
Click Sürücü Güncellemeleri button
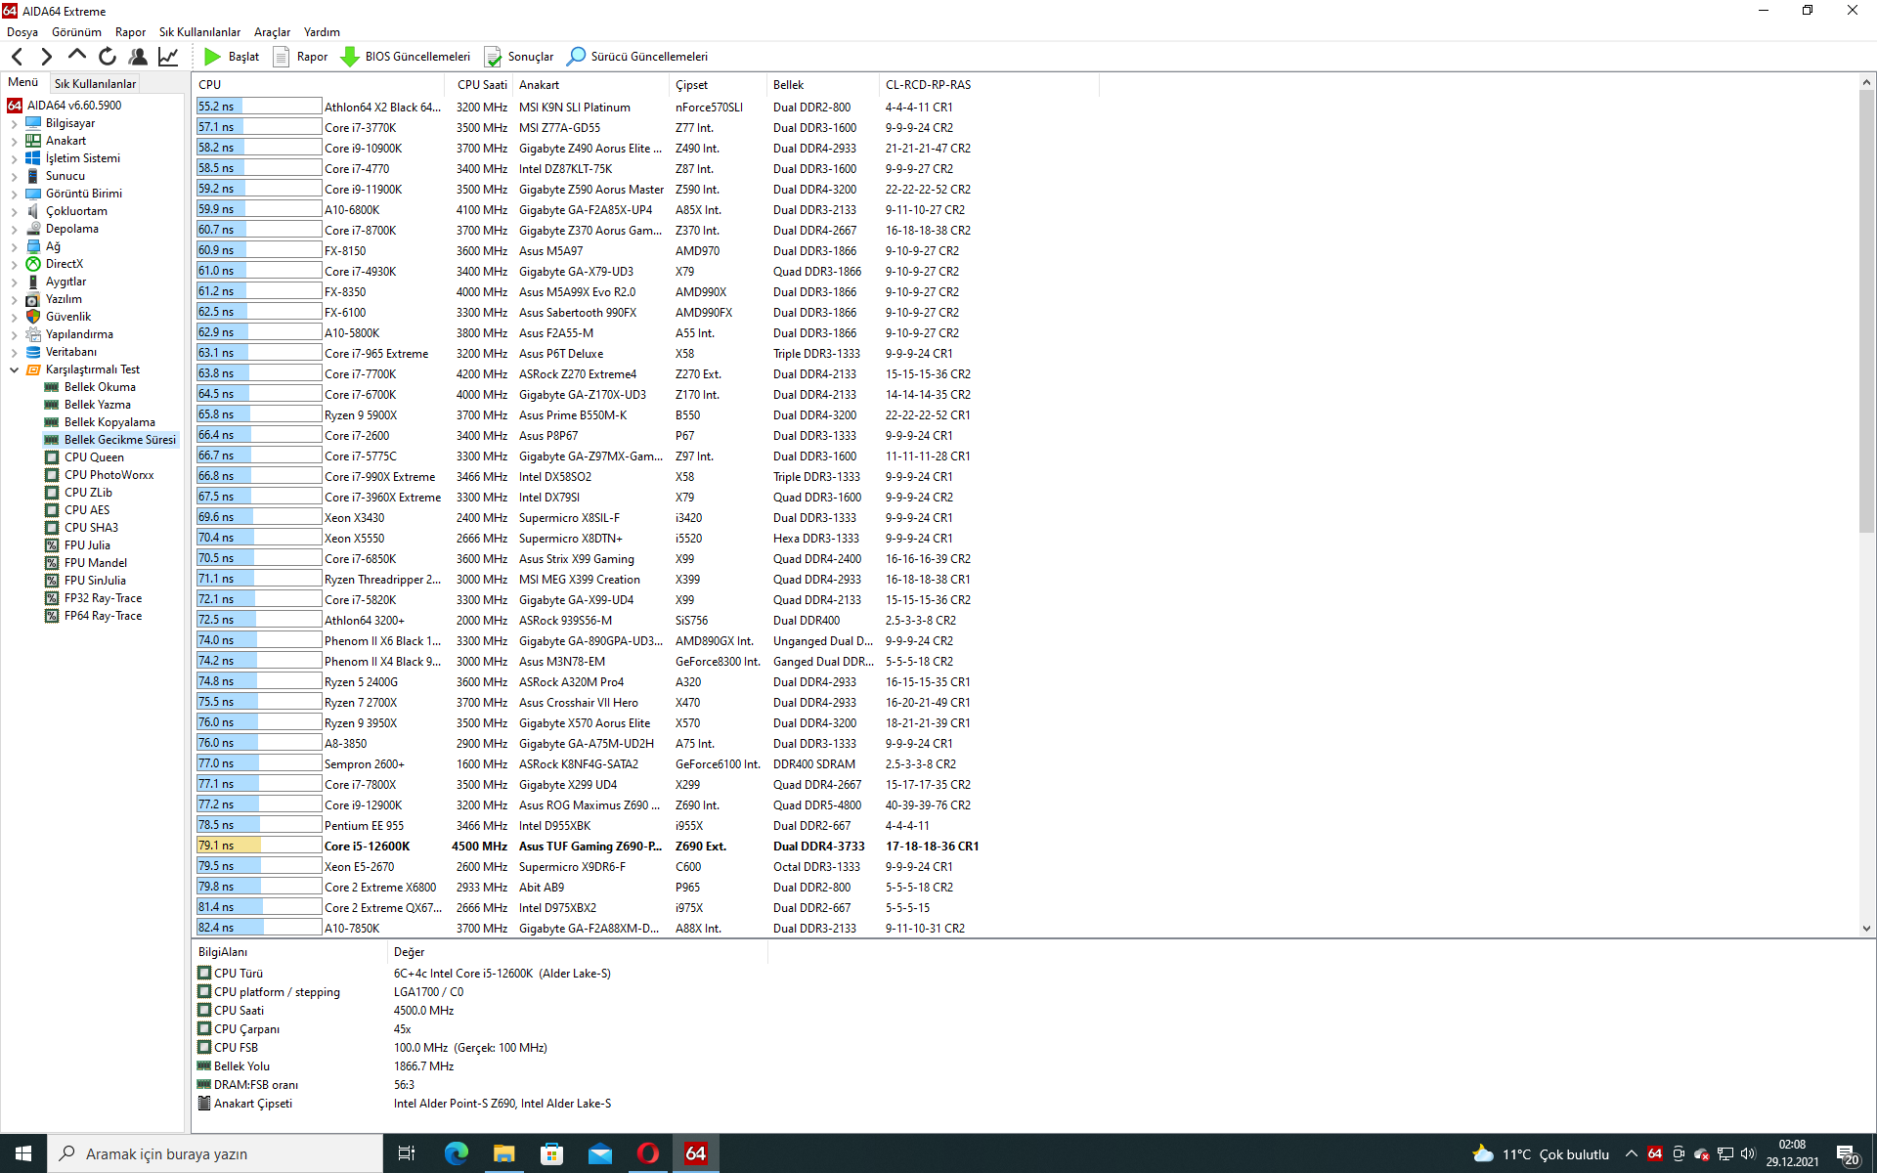(x=637, y=57)
